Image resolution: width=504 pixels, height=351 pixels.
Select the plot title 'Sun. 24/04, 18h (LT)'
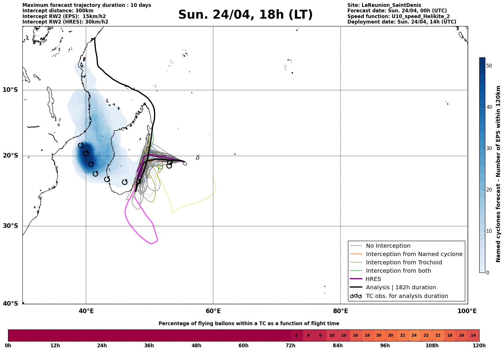pos(245,15)
